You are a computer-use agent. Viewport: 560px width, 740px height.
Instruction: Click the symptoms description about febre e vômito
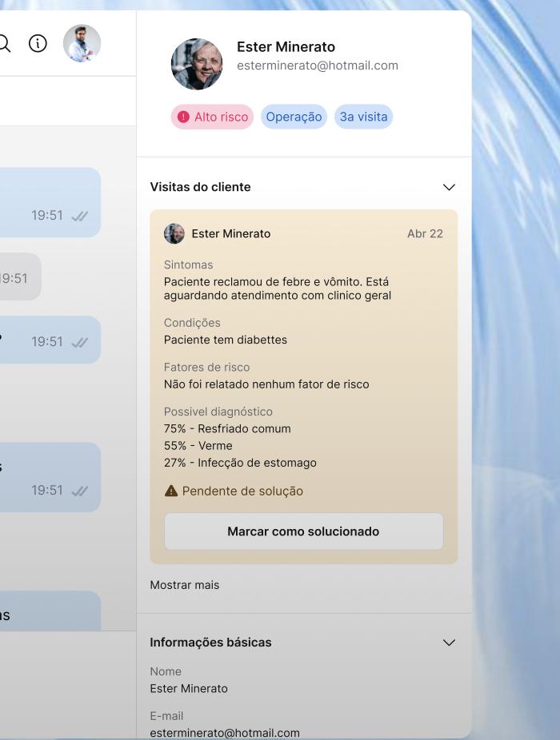[x=278, y=288]
